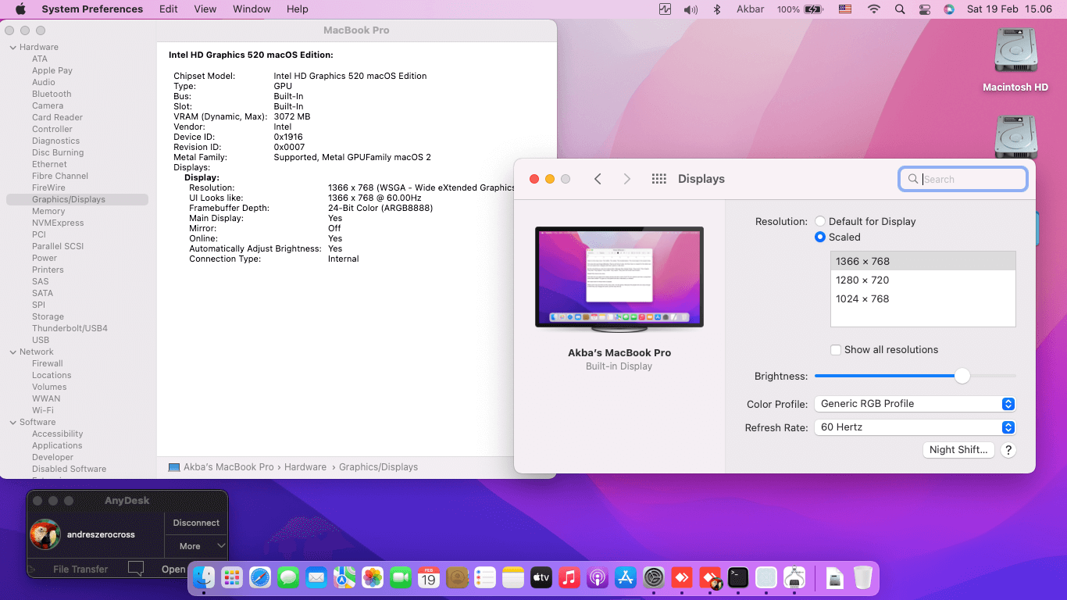The width and height of the screenshot is (1067, 600).
Task: Choose the 1024 × 768 resolution
Action: (x=923, y=298)
